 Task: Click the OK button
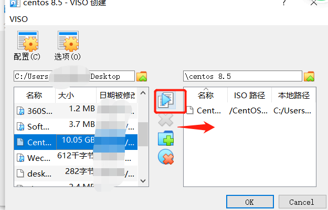(x=250, y=202)
